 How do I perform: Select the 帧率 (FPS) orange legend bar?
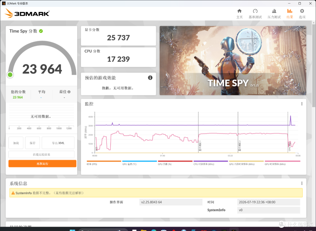[104, 161]
